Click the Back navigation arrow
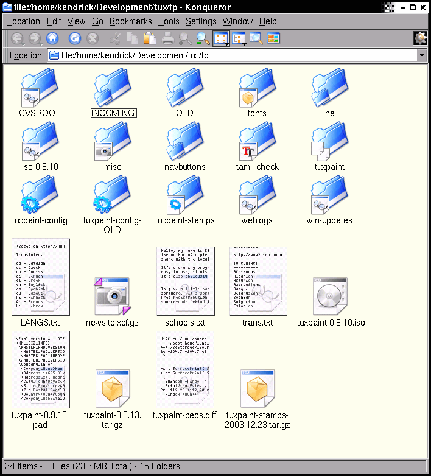Viewport: 431px width, 476px height. (x=17, y=38)
